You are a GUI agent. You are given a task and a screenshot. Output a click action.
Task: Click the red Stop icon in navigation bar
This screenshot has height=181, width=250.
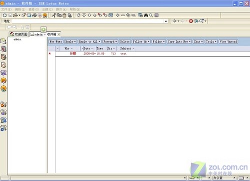point(191,21)
